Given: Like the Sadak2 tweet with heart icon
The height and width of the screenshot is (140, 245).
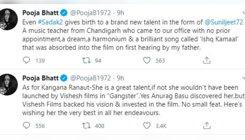Looking at the screenshot, I should [147, 60].
